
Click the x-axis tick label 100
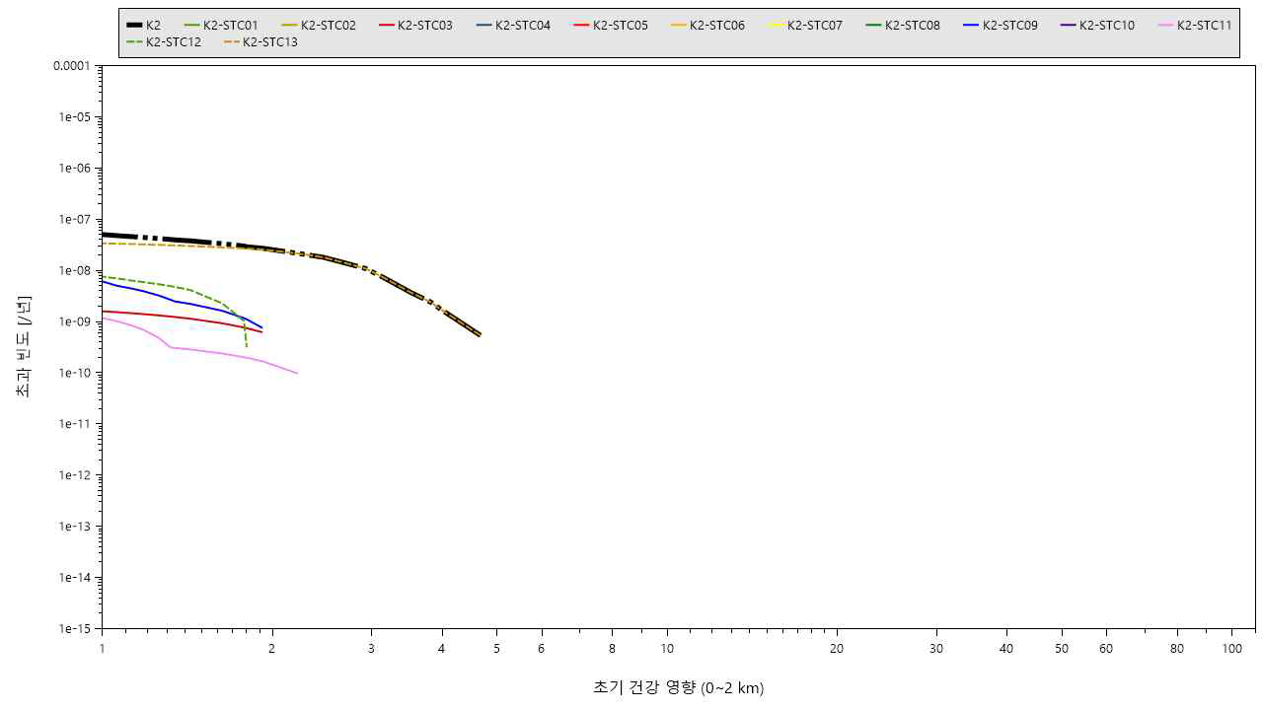point(1231,649)
